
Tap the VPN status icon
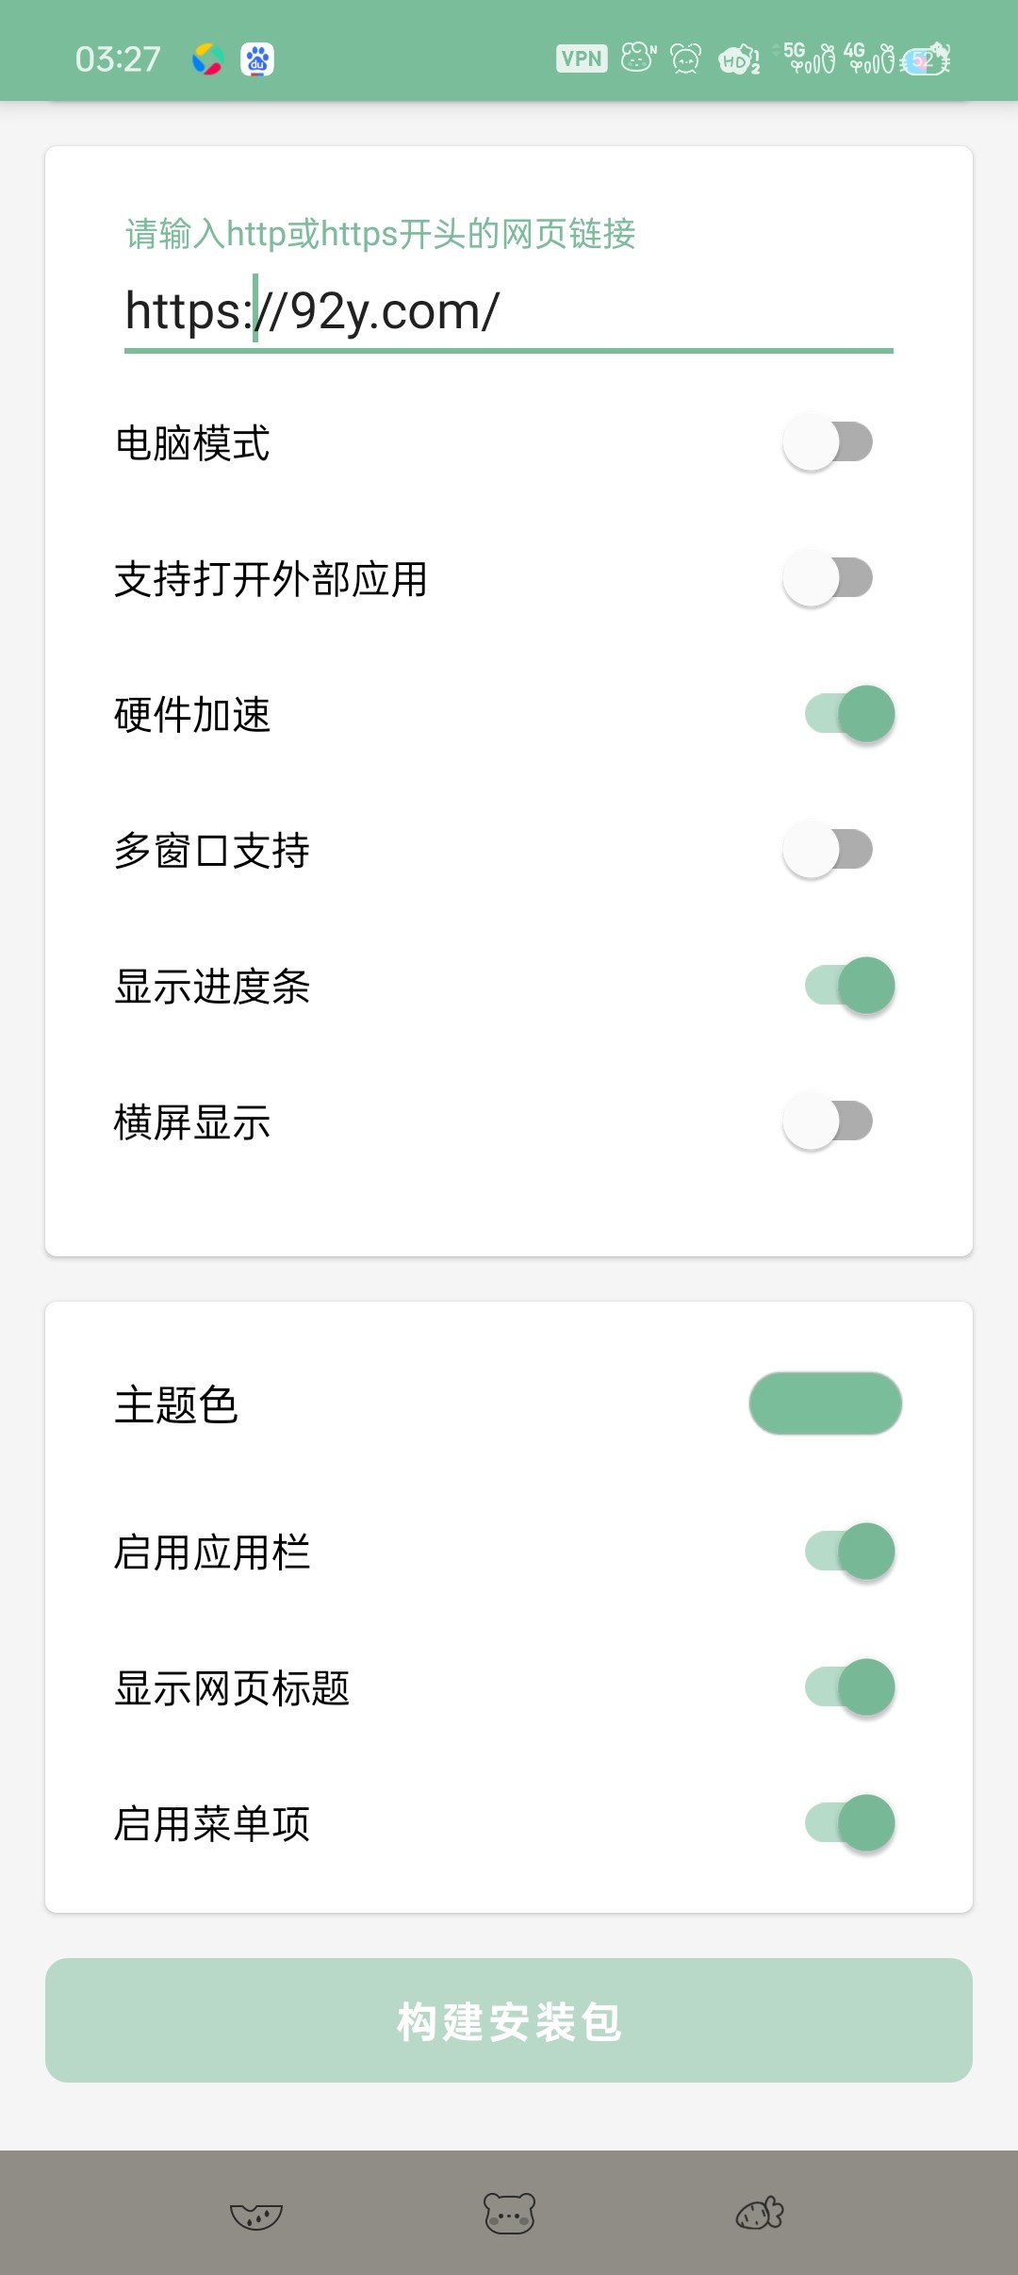coord(582,58)
